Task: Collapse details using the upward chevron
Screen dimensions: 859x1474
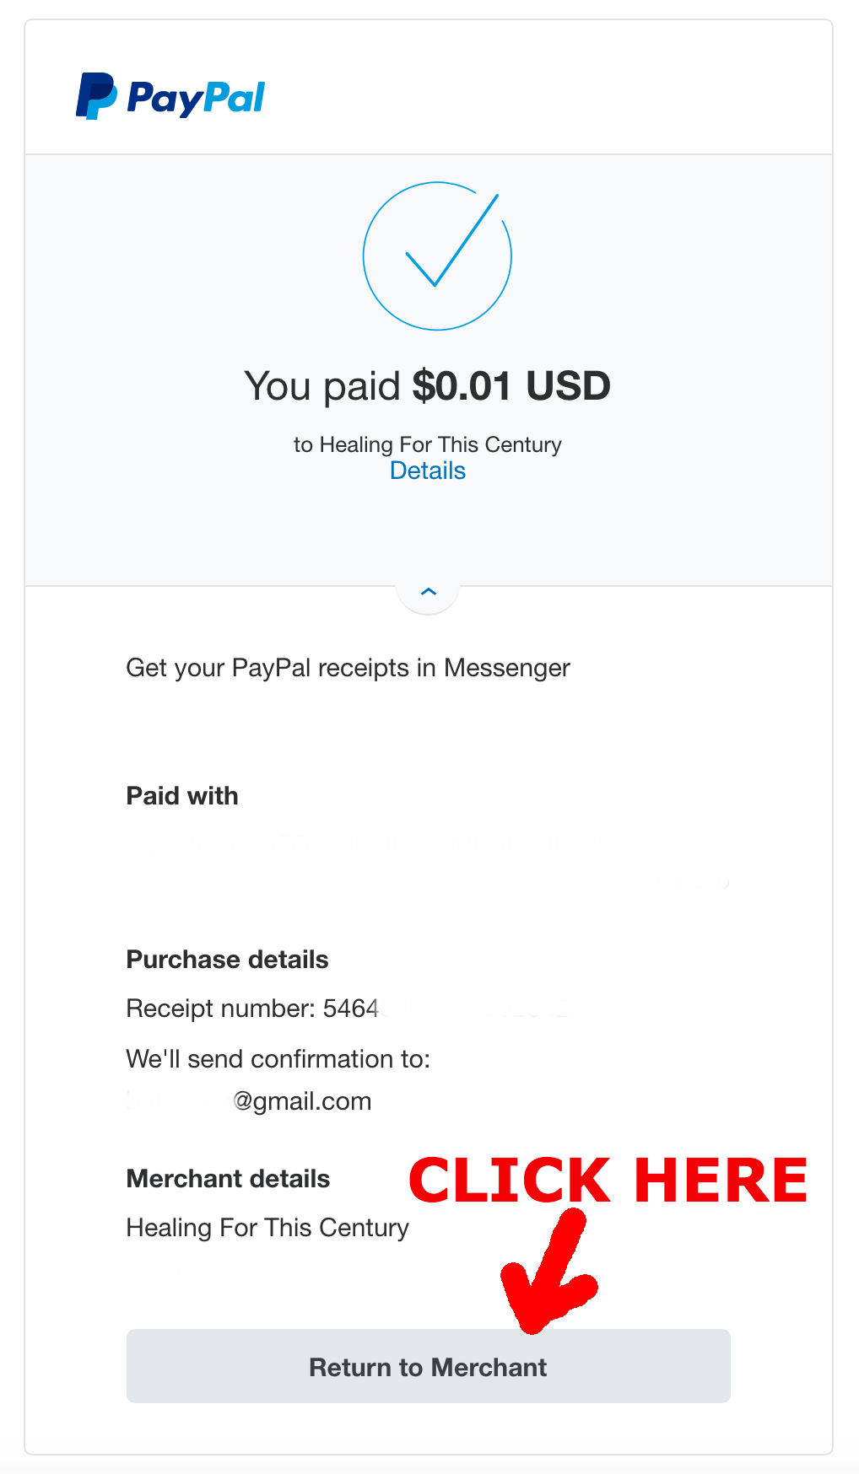Action: [428, 591]
